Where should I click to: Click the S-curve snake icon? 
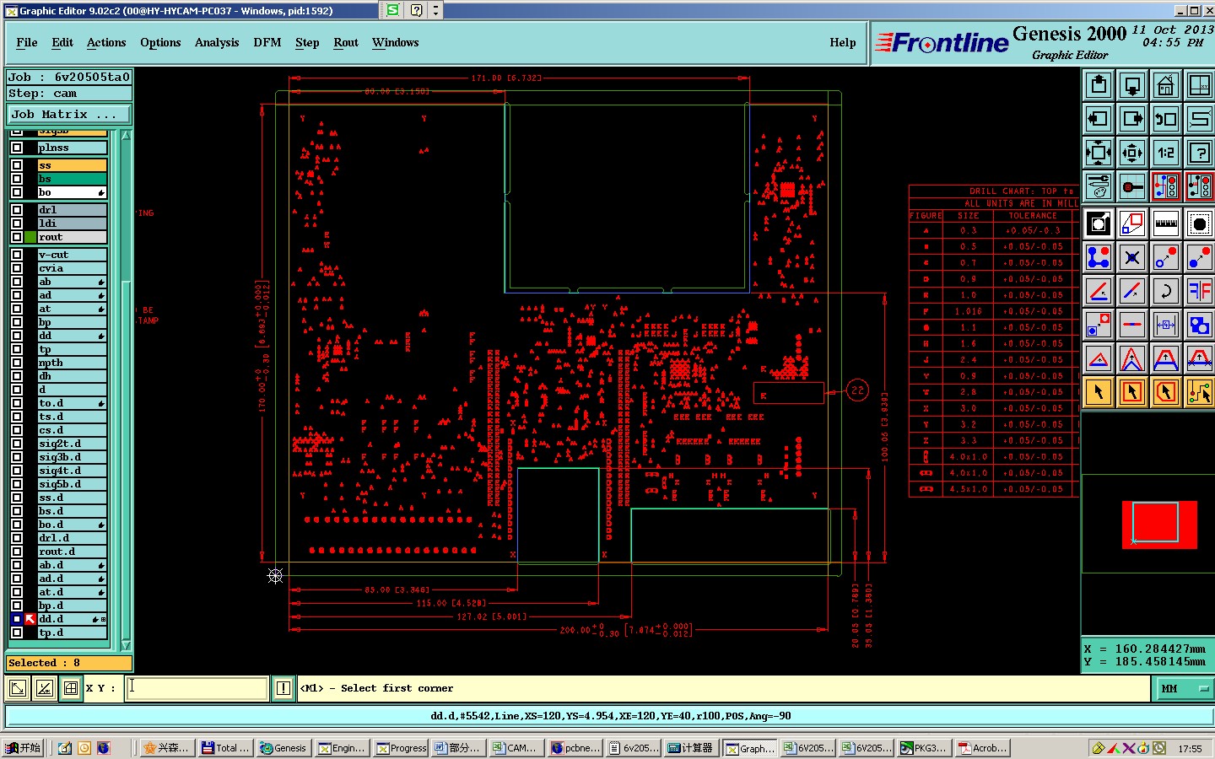click(1199, 119)
